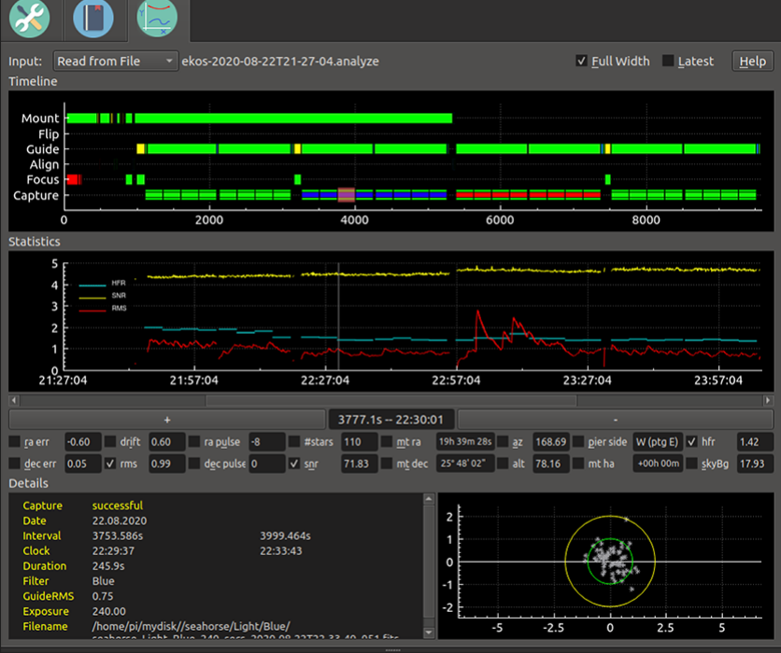The image size is (781, 653).
Task: Click the first yellow Guide segment
Action: [141, 149]
